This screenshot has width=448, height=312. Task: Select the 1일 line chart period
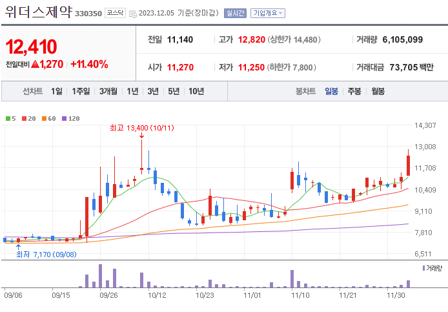(x=57, y=91)
